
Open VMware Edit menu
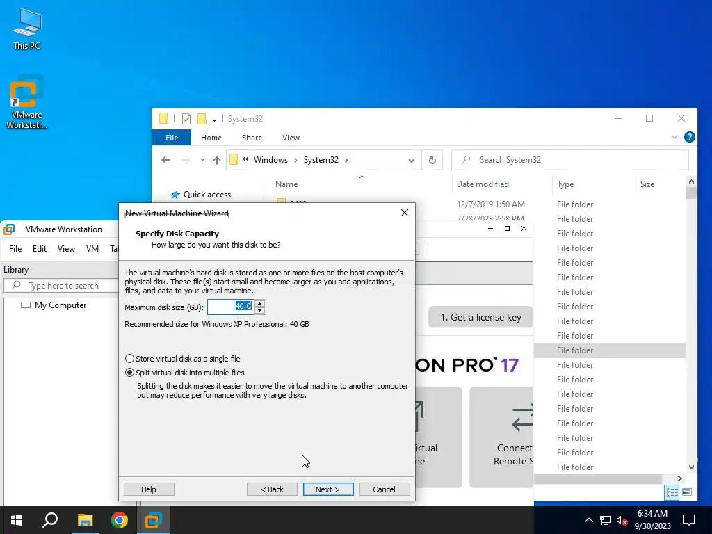pyautogui.click(x=40, y=249)
